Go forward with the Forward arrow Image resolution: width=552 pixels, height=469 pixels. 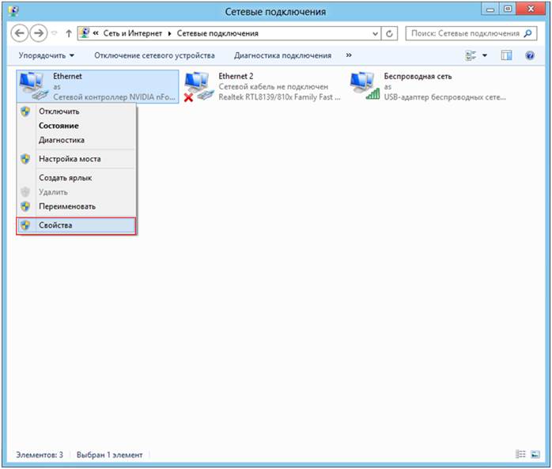click(39, 33)
